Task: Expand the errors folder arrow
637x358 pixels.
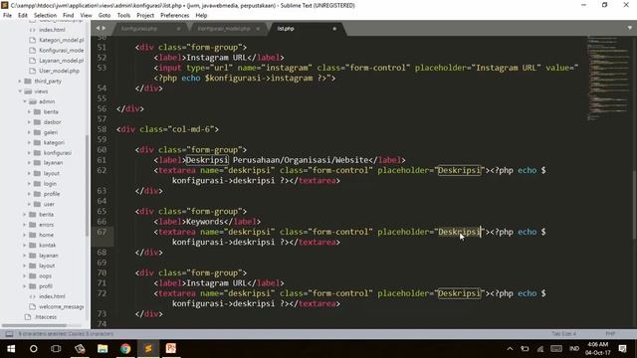Action: pos(24,225)
